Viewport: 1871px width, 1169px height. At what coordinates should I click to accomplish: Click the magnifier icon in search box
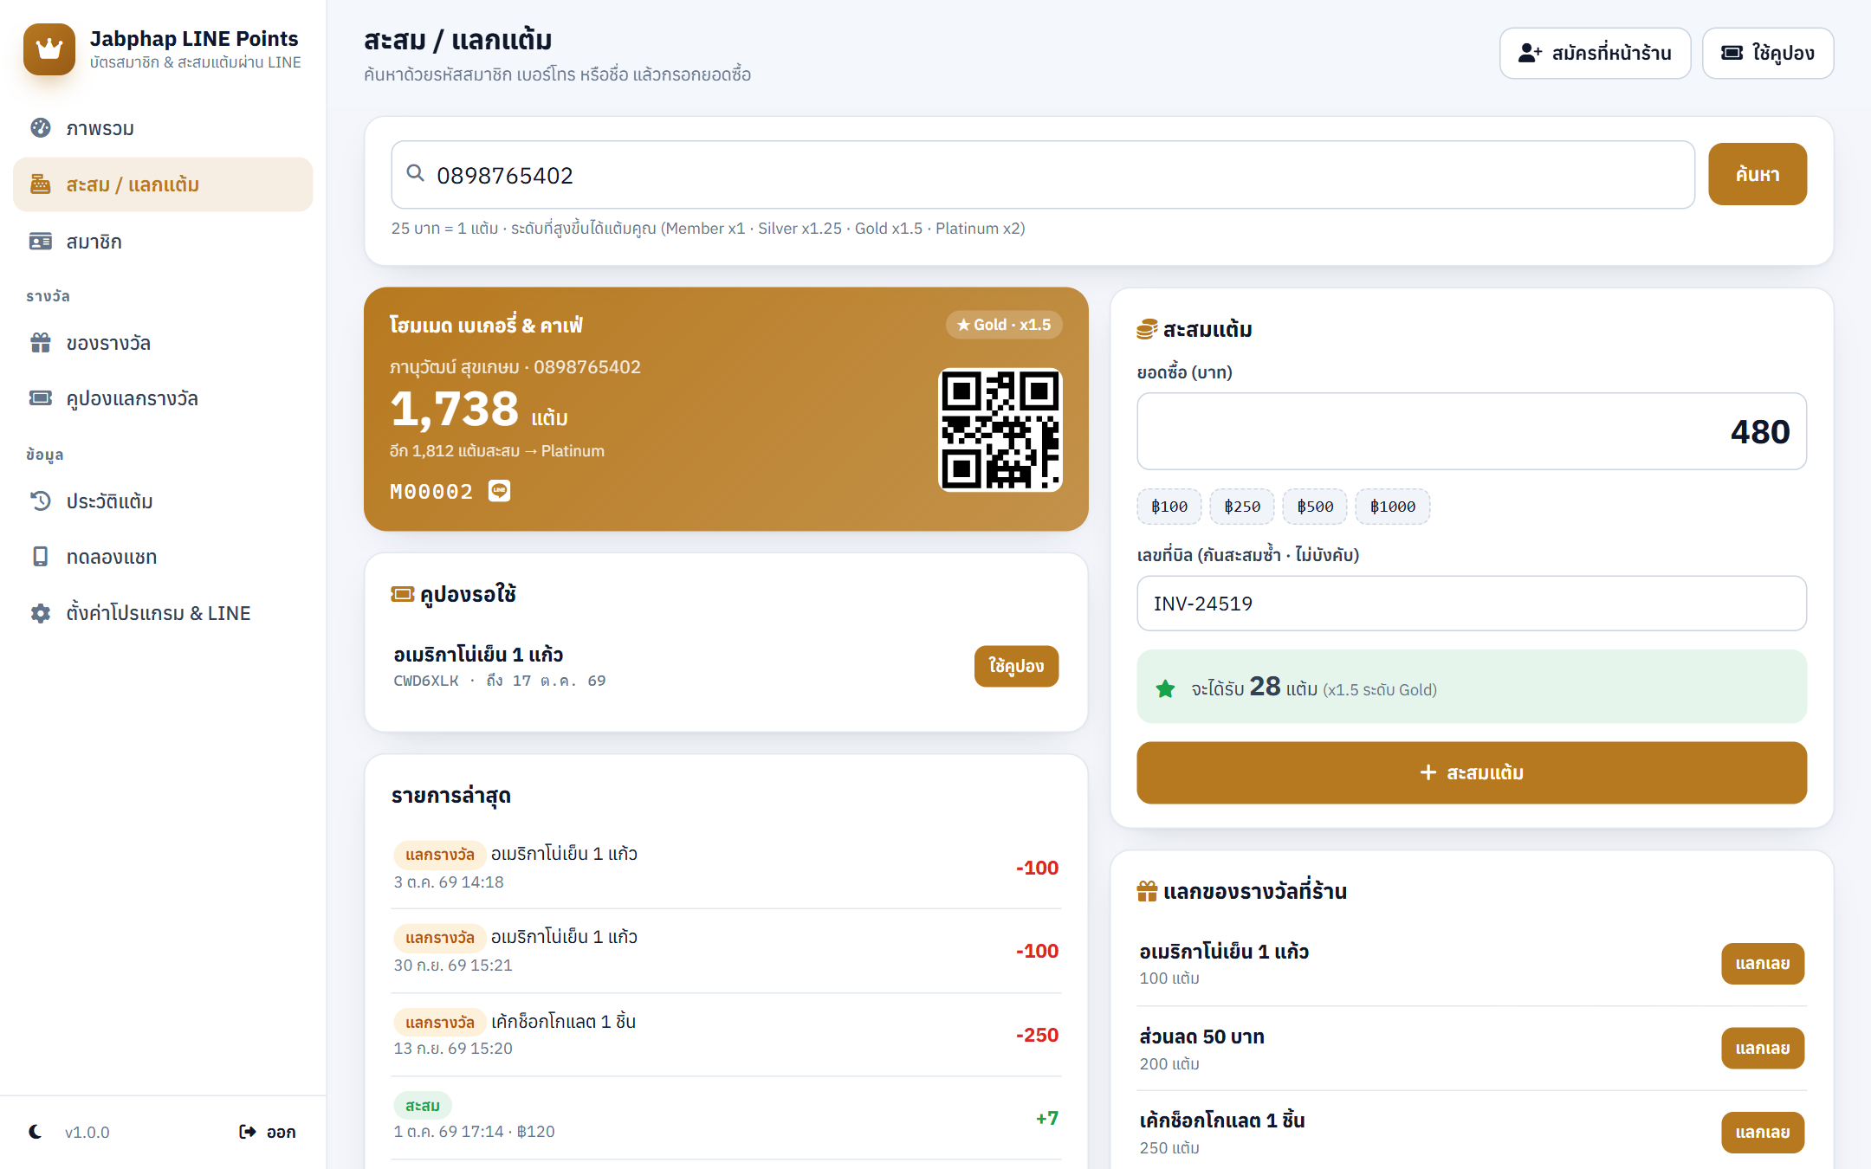coord(416,174)
